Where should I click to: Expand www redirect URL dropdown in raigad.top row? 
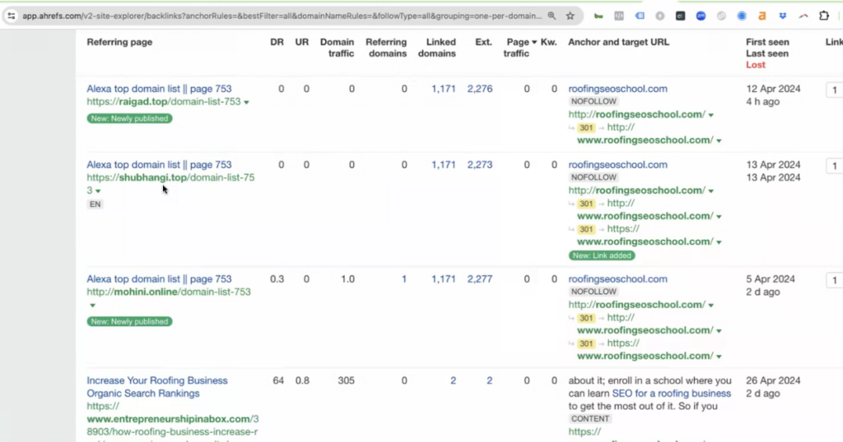point(719,141)
